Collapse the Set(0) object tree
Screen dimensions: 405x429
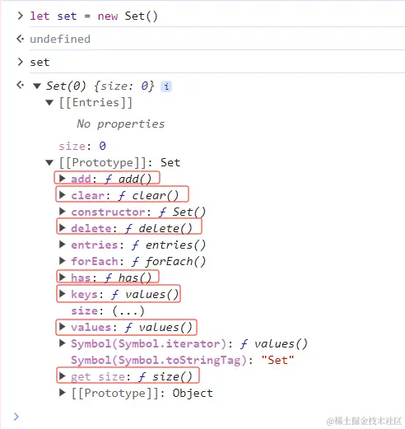(37, 86)
